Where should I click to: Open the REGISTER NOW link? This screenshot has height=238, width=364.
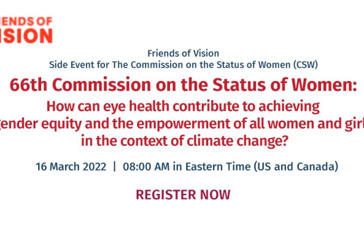[183, 195]
